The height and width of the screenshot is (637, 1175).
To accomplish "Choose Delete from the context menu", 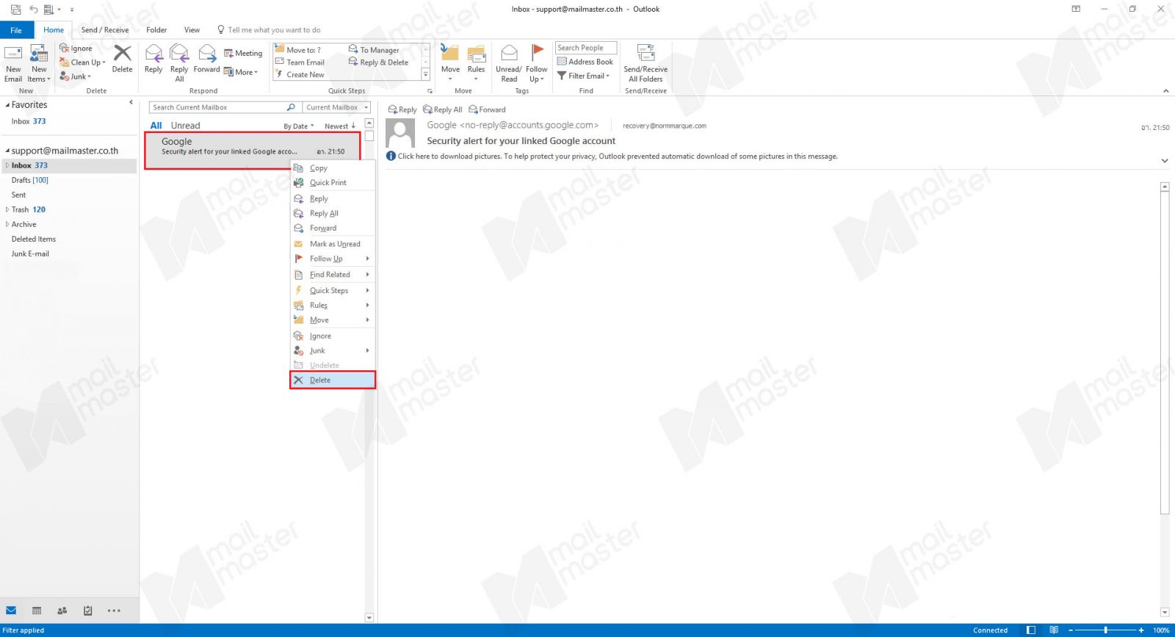I will click(x=333, y=380).
